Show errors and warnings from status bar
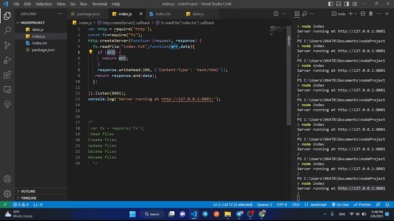394x221 pixels. click(21, 204)
